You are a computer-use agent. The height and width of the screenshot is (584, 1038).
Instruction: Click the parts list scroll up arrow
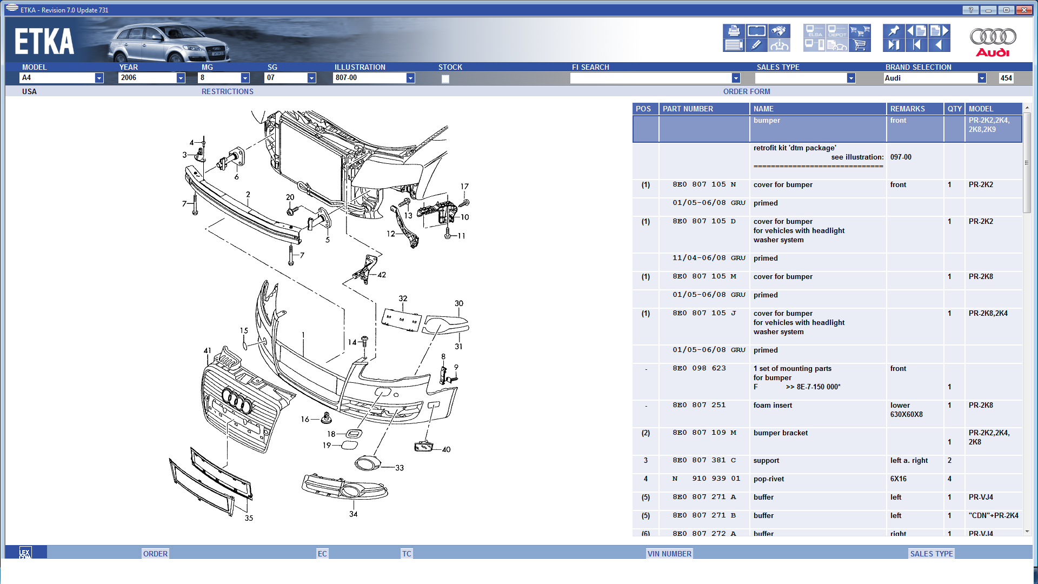click(x=1027, y=107)
